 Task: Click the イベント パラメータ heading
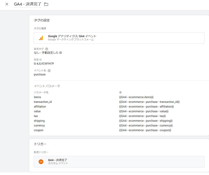pos(47,86)
